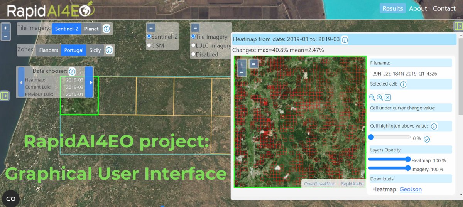463x207 pixels.
Task: Click the Previous Lulc 2019-01 value
Action: tap(74, 94)
